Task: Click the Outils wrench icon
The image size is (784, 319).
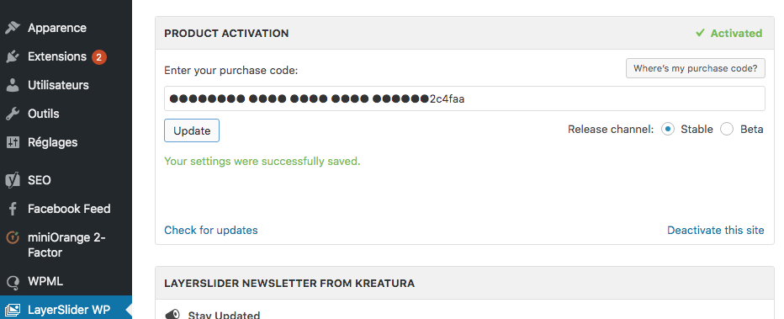Action: pos(13,114)
